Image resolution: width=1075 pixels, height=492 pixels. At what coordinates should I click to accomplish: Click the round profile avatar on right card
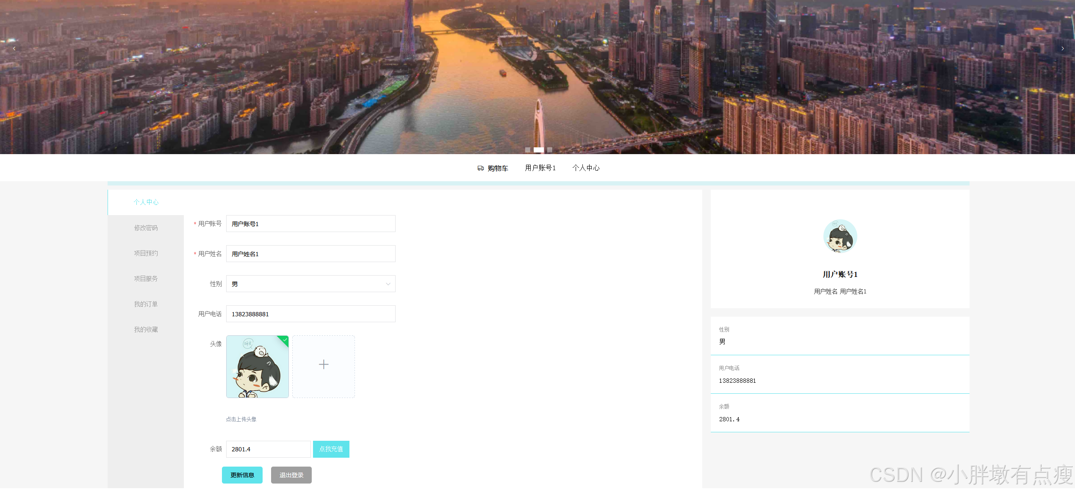[x=839, y=236]
